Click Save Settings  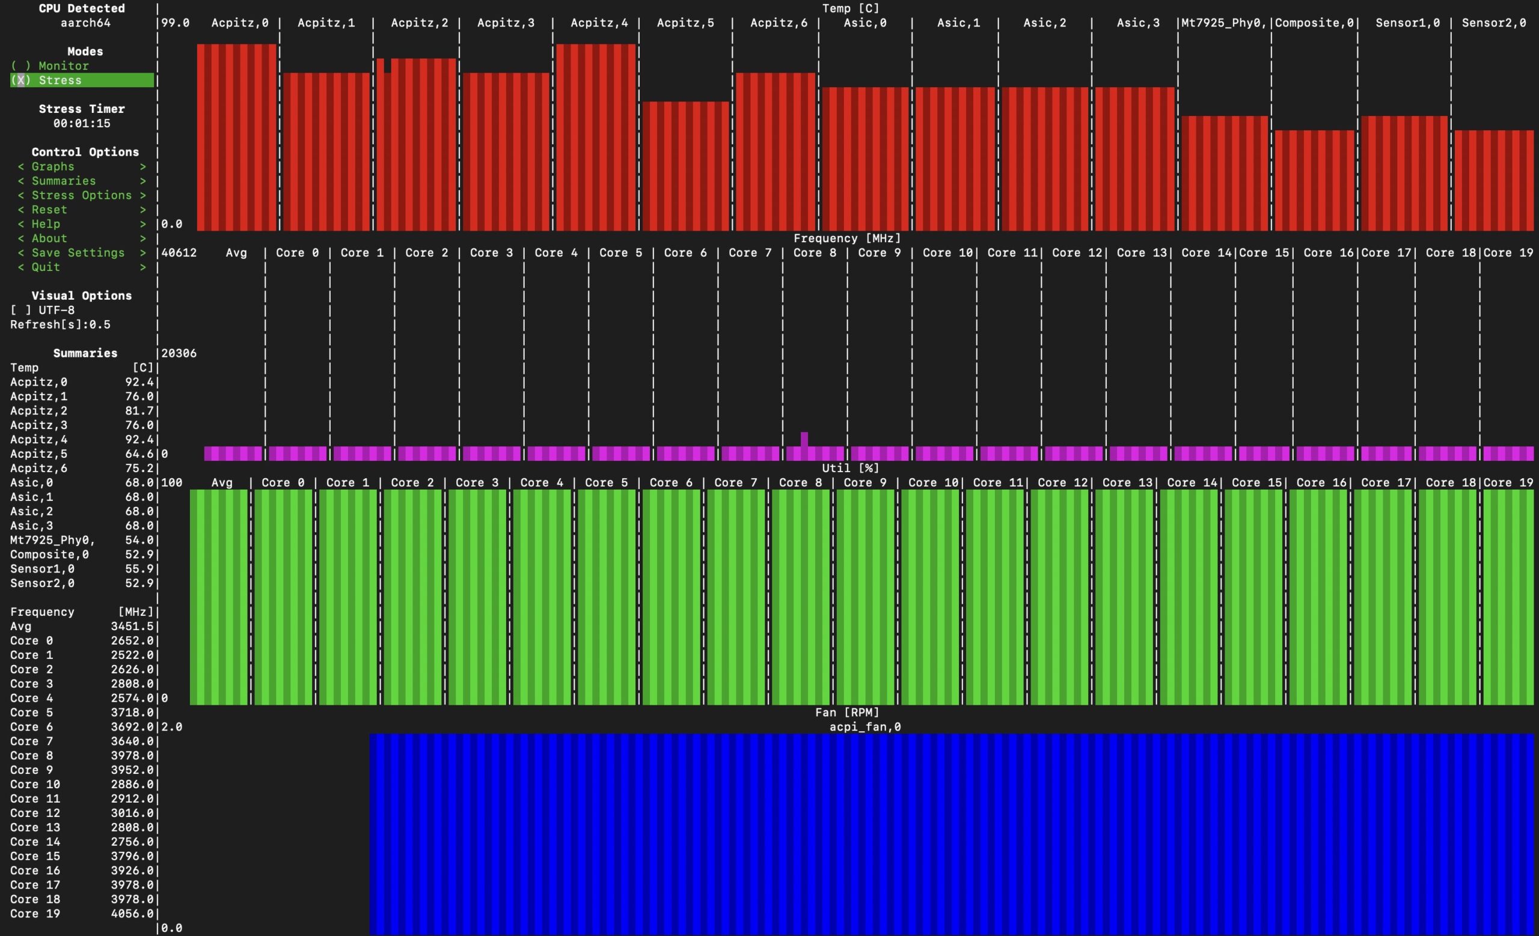pos(78,253)
